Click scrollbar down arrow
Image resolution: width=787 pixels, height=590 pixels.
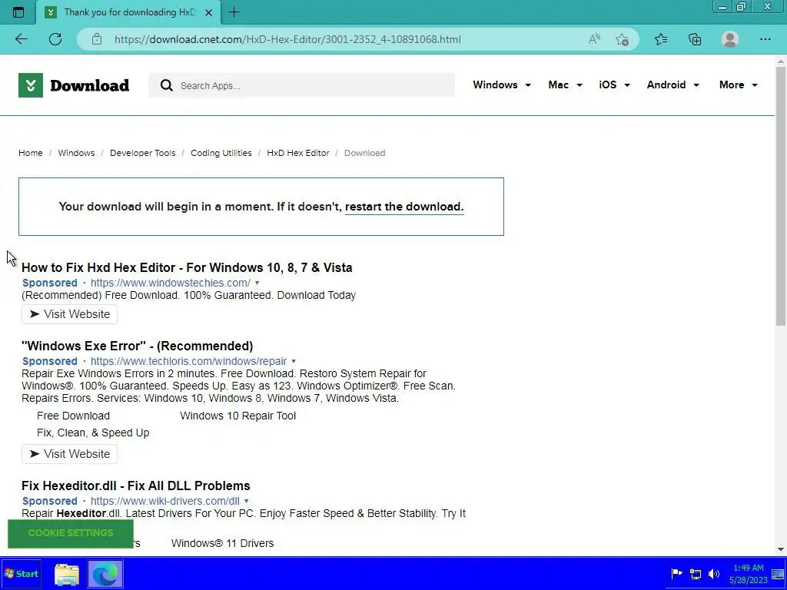[x=781, y=549]
